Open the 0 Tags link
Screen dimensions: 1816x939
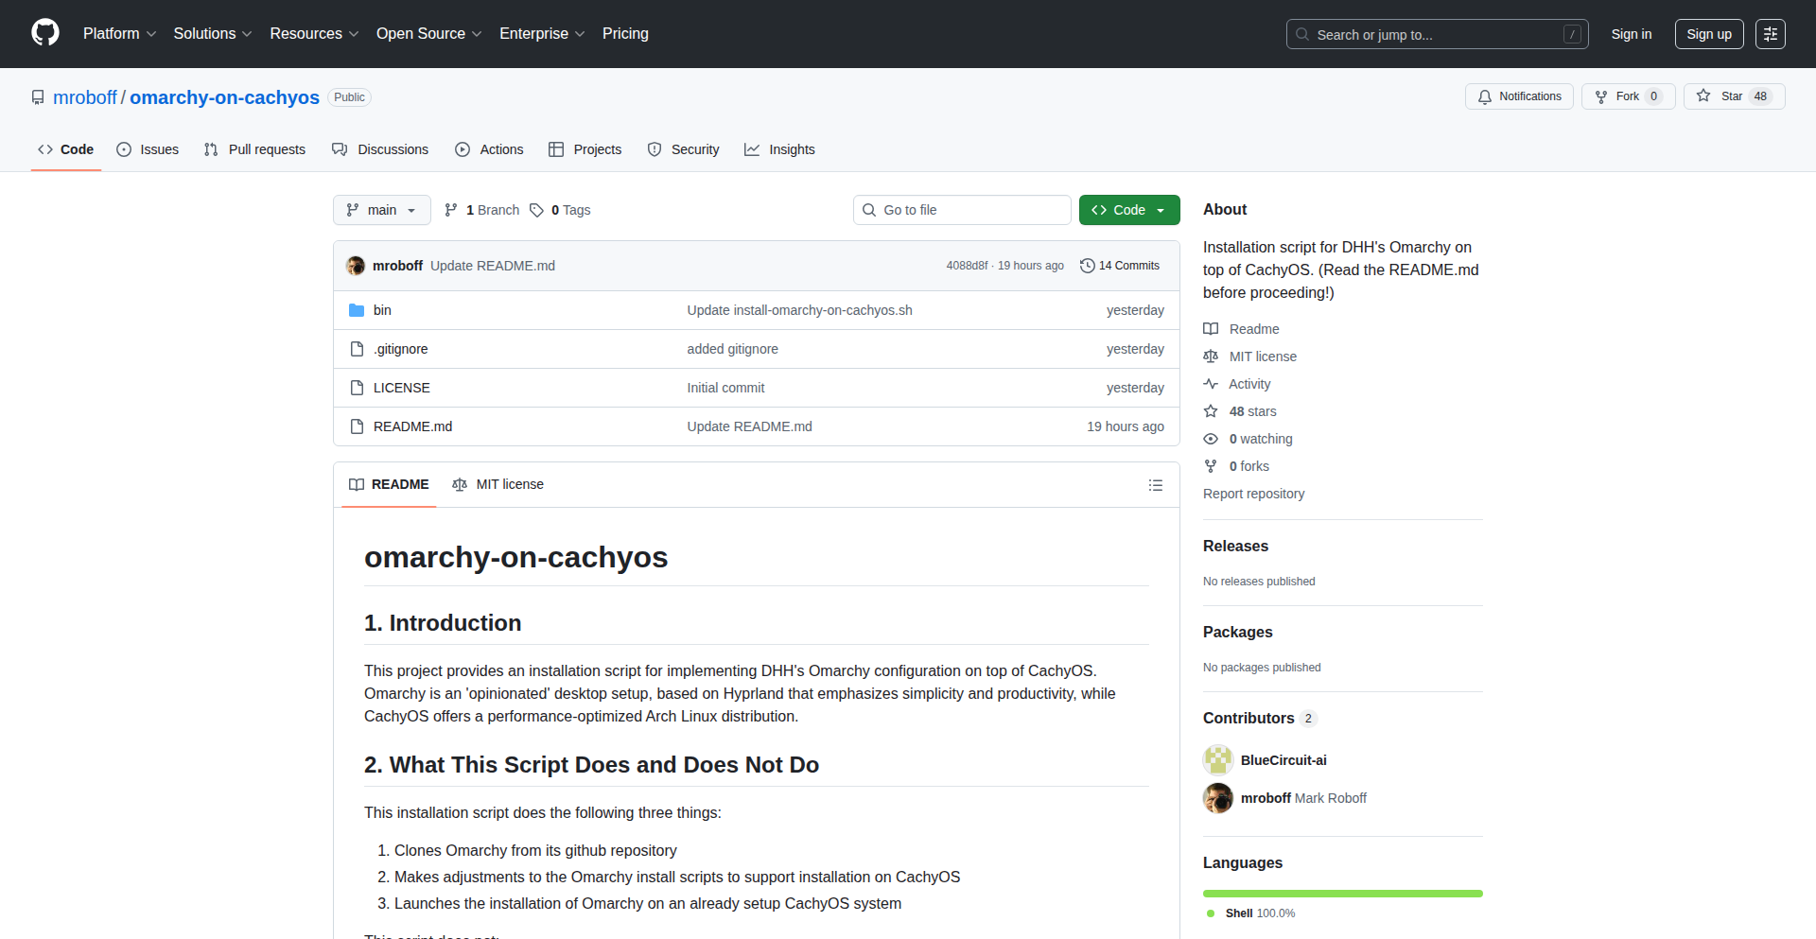click(560, 210)
